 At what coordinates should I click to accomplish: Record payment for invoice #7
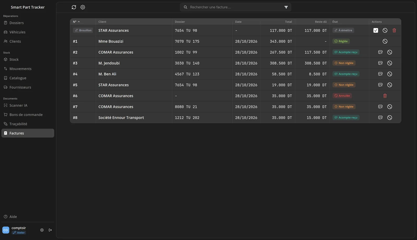380,107
